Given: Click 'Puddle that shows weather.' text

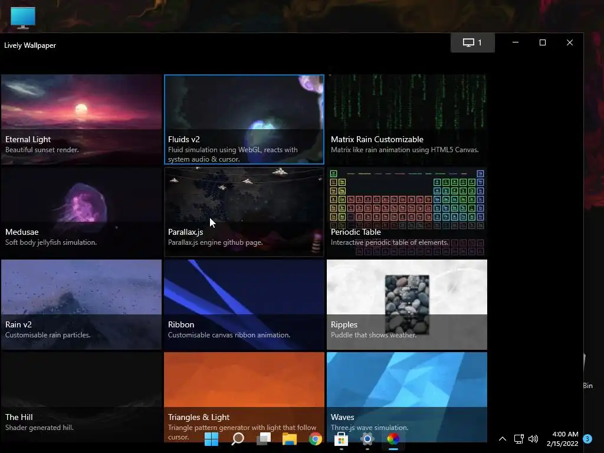Looking at the screenshot, I should click(x=373, y=335).
